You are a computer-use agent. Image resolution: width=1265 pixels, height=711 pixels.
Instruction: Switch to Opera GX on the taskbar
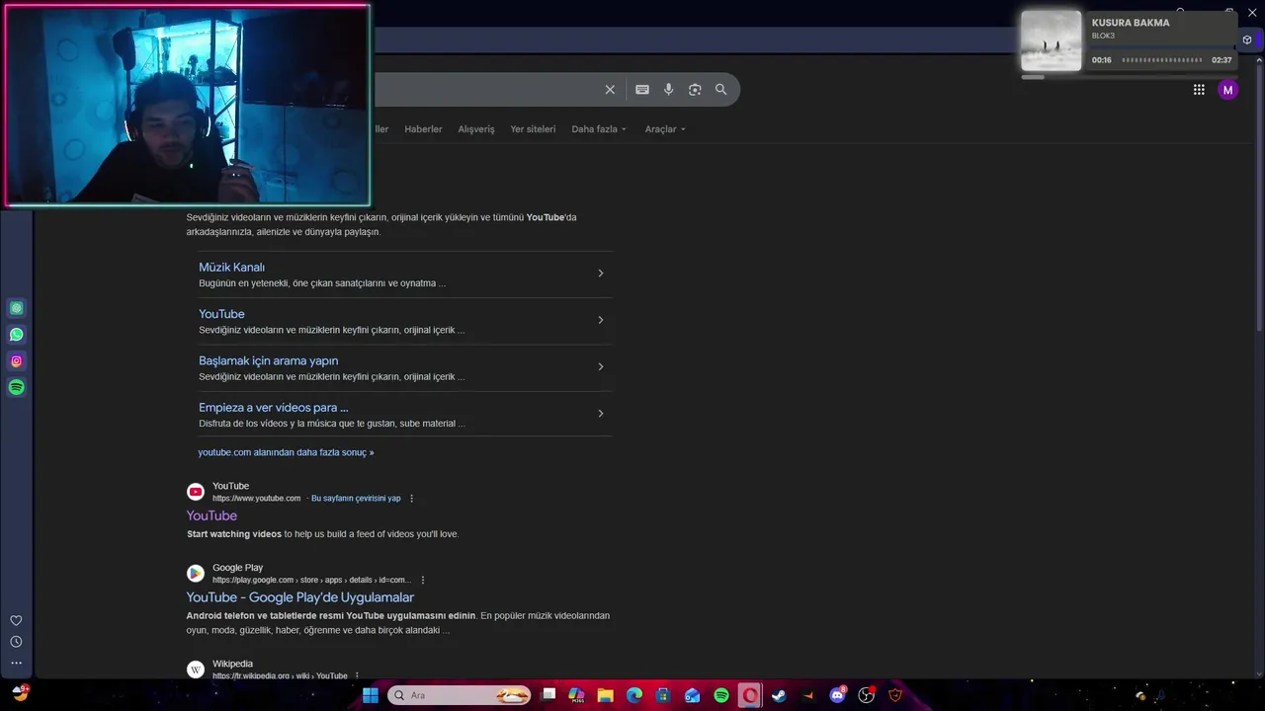click(750, 695)
